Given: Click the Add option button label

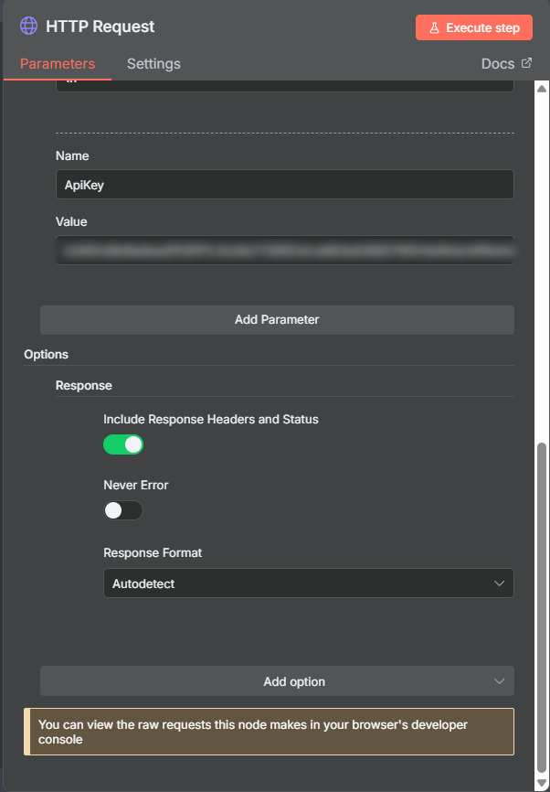Looking at the screenshot, I should click(293, 681).
